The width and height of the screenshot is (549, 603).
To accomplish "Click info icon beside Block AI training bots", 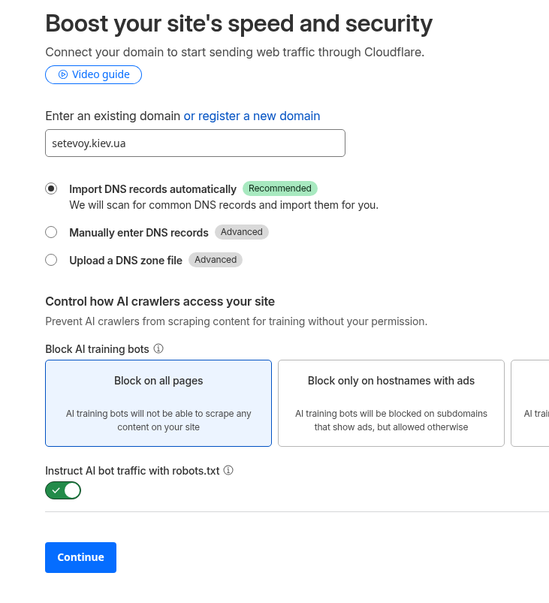I will pyautogui.click(x=158, y=348).
